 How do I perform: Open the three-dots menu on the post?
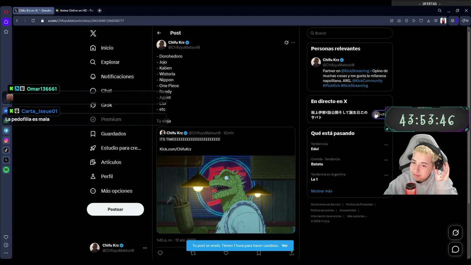[x=293, y=43]
